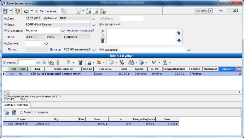Click the Итог column header in discounts table
The width and height of the screenshot is (244, 138).
(167, 119)
